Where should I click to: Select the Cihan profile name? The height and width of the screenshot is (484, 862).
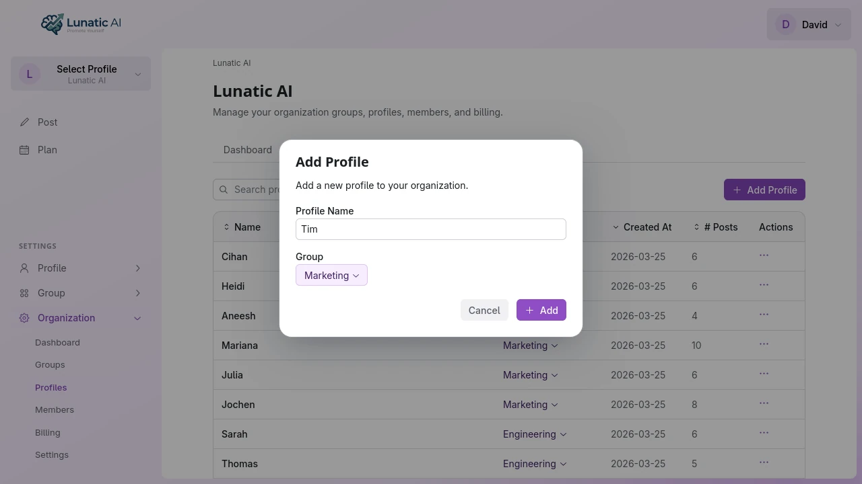pyautogui.click(x=234, y=256)
